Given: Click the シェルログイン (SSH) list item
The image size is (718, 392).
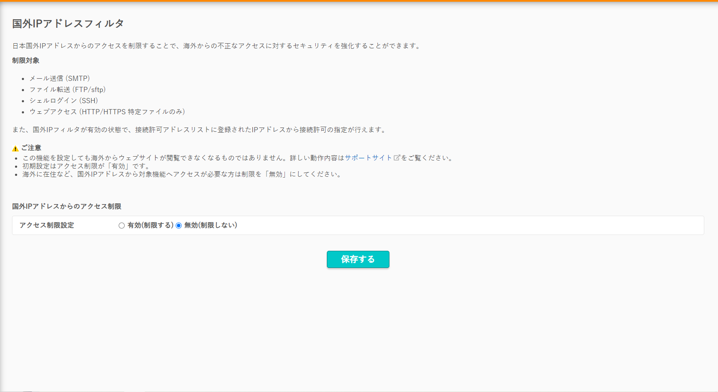Looking at the screenshot, I should (x=63, y=101).
